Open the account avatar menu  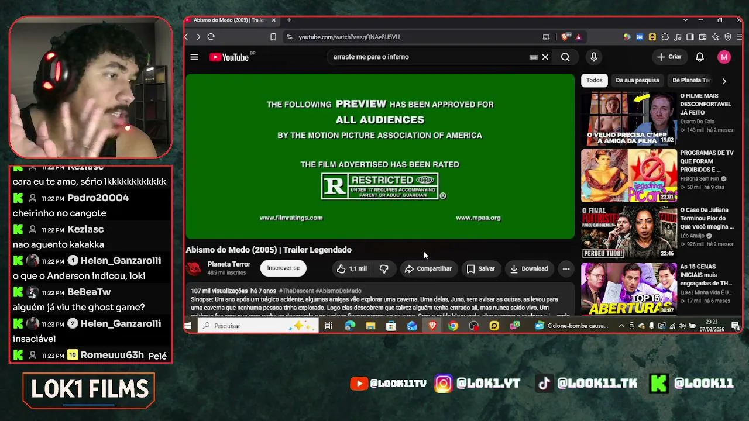(724, 57)
